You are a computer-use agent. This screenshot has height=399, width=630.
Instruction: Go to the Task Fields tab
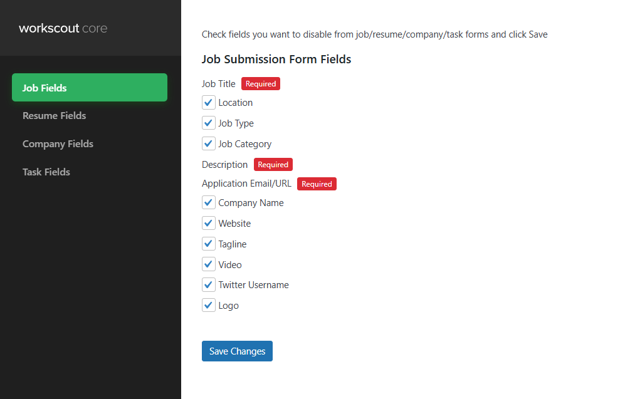pyautogui.click(x=46, y=172)
